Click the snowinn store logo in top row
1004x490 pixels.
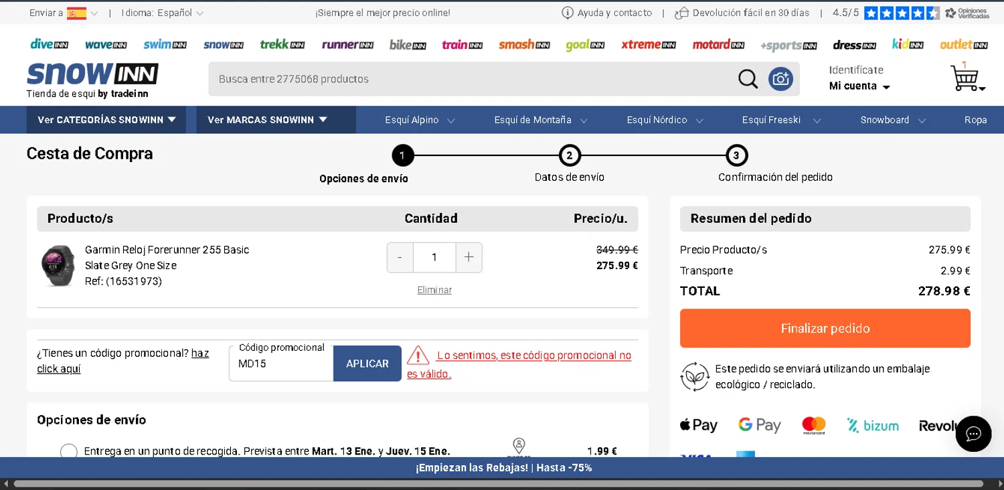click(224, 45)
